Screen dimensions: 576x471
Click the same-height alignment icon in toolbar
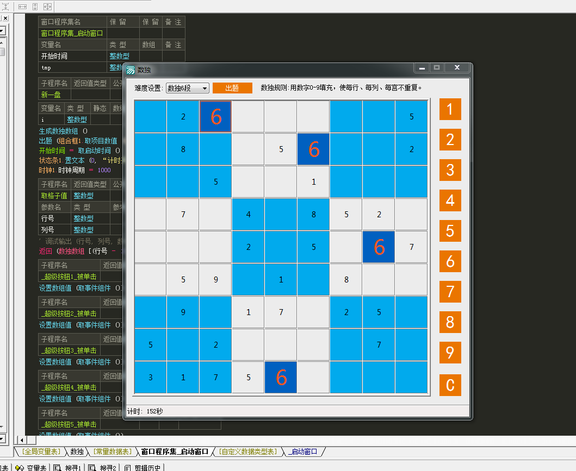click(x=35, y=7)
